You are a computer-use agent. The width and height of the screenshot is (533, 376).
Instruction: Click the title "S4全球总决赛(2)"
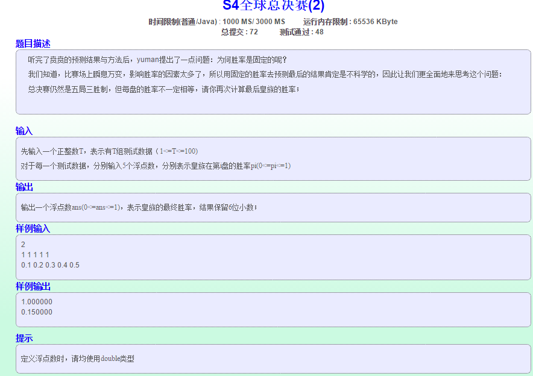pos(273,5)
